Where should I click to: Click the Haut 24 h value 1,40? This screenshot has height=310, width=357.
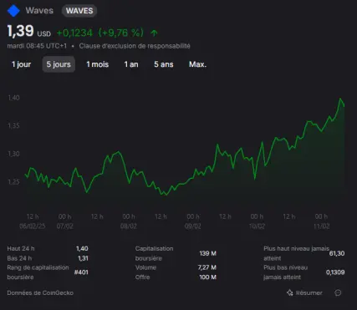82,248
